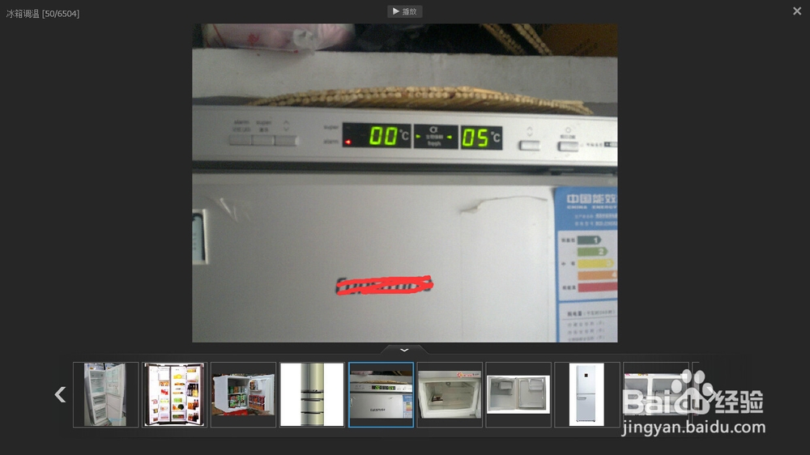
Task: Select the highlighted fridge control panel thumbnail
Action: tap(381, 394)
